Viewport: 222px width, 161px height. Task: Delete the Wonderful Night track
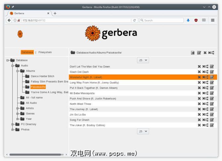tap(199, 77)
